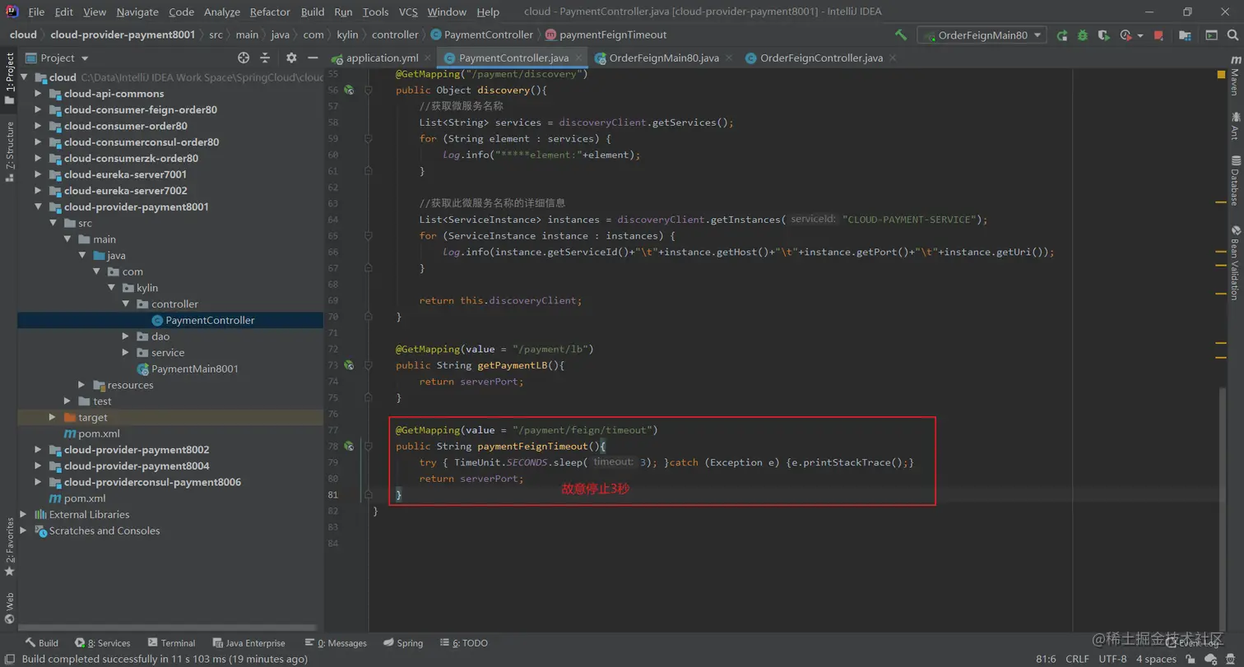
Task: Click the Rerun icon in the toolbar
Action: 1062,35
